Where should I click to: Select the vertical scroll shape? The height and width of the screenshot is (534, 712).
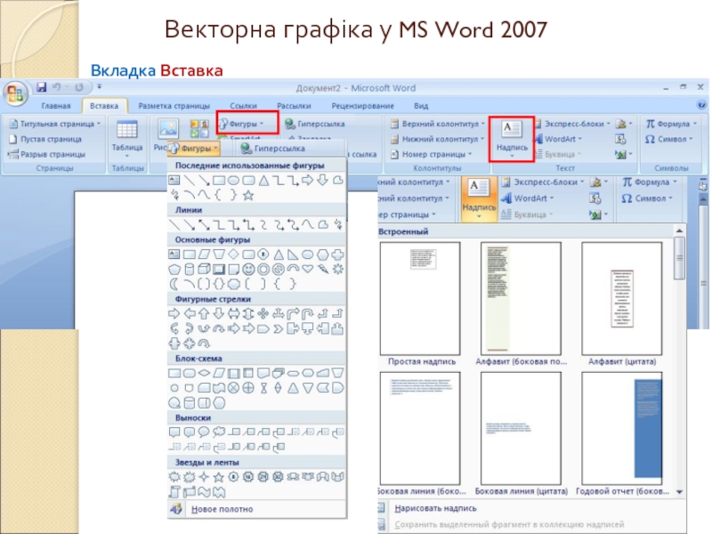coord(174,492)
